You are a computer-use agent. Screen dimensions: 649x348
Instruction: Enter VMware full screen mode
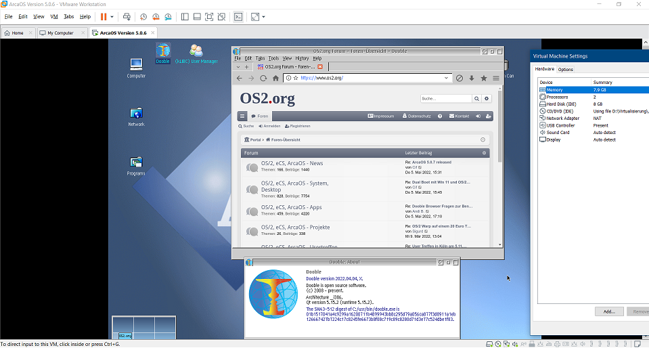click(209, 16)
